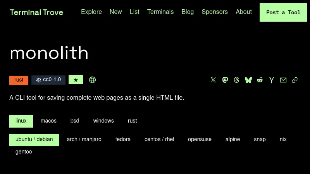Share on Bluesky butterfly icon
Viewport: 310px width, 174px height.
(x=248, y=80)
